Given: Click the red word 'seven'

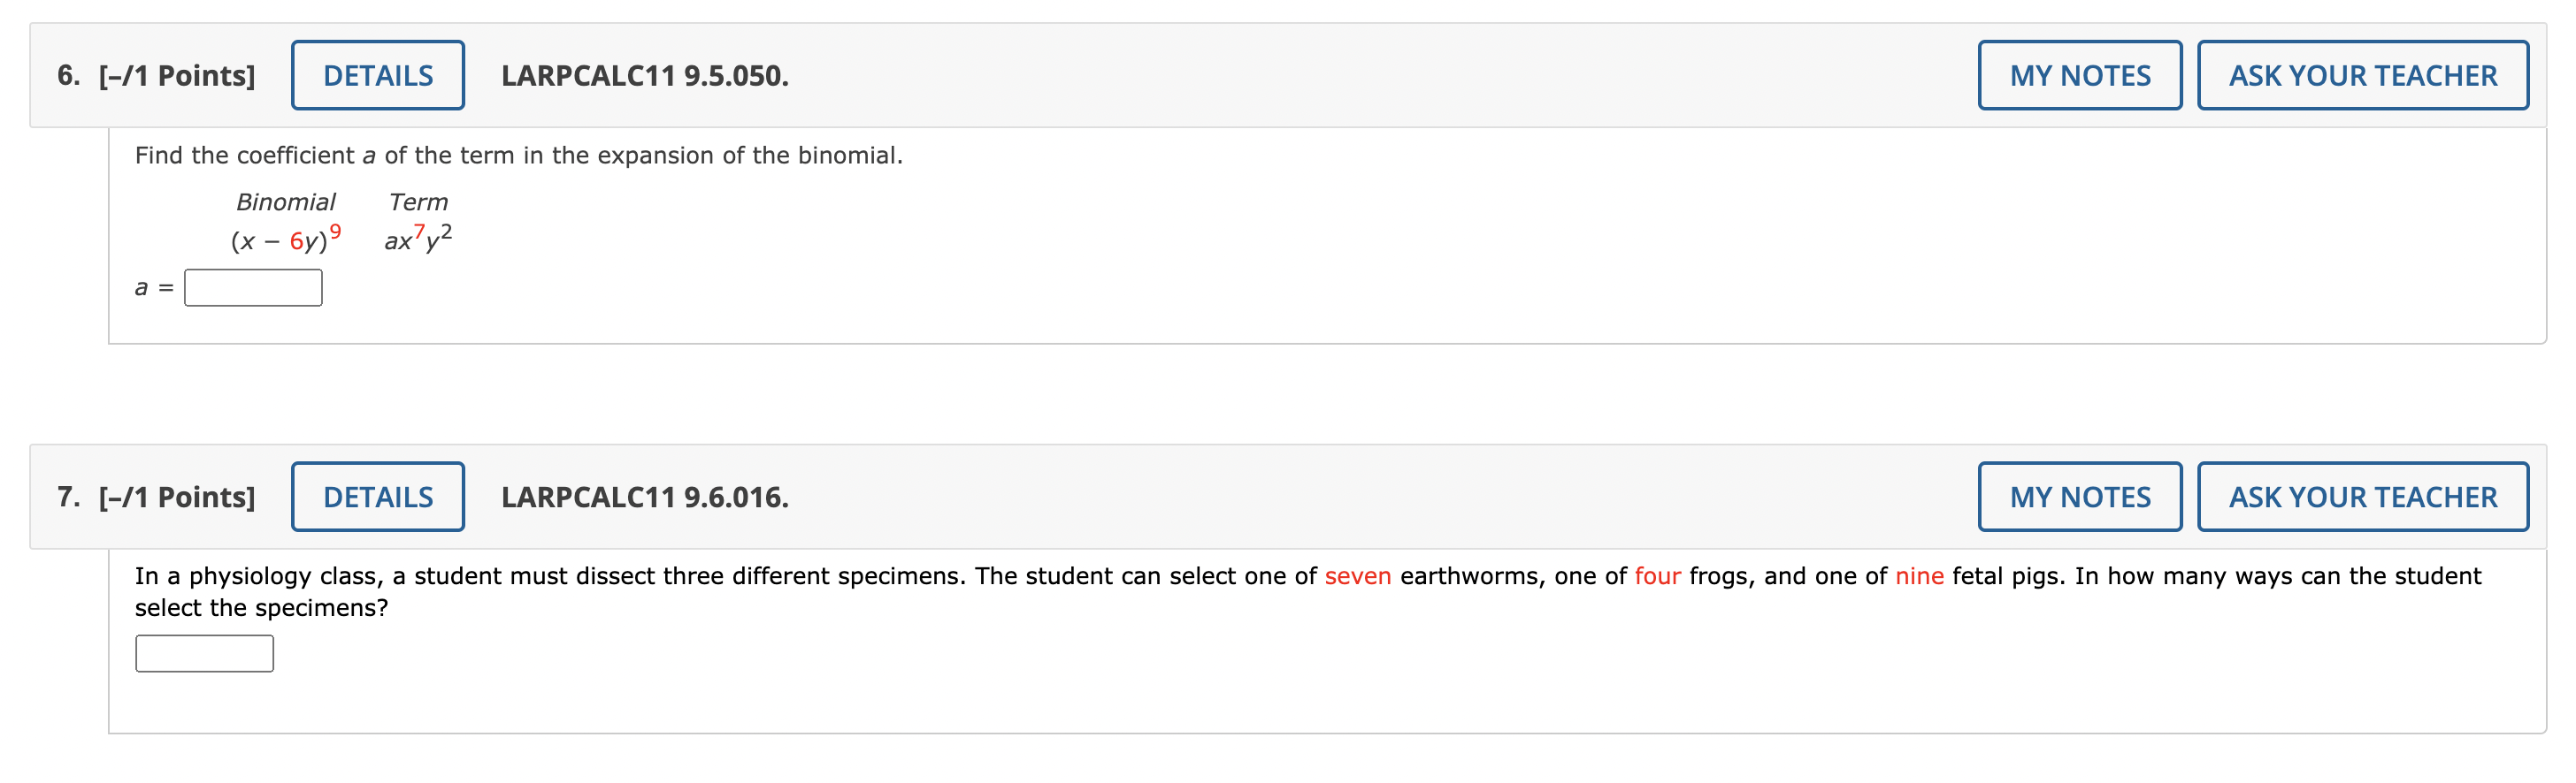Looking at the screenshot, I should click(1357, 576).
